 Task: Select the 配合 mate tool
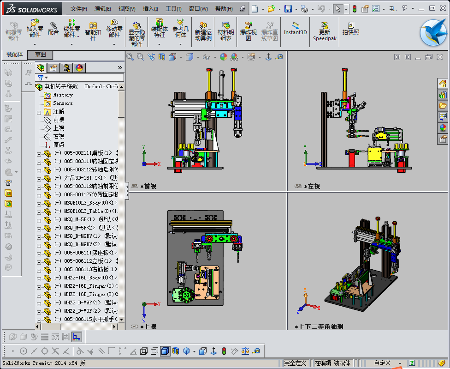click(x=53, y=28)
